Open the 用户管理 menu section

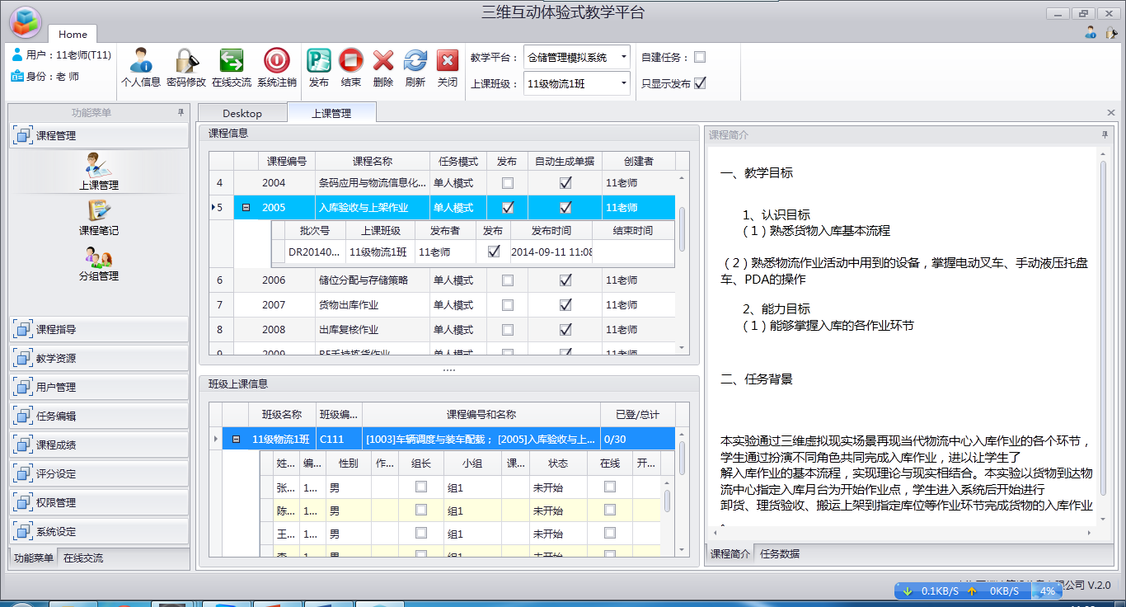(x=99, y=388)
